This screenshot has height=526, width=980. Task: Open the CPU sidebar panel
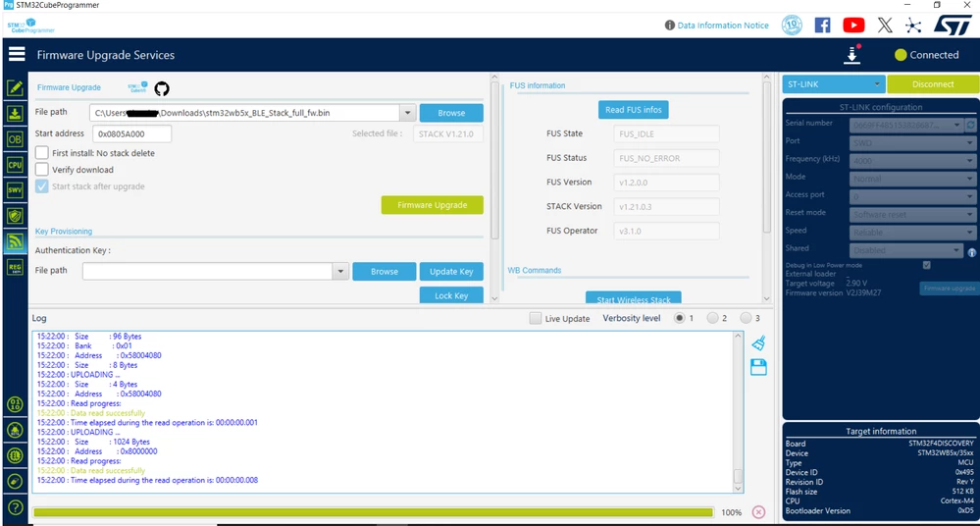click(x=15, y=165)
